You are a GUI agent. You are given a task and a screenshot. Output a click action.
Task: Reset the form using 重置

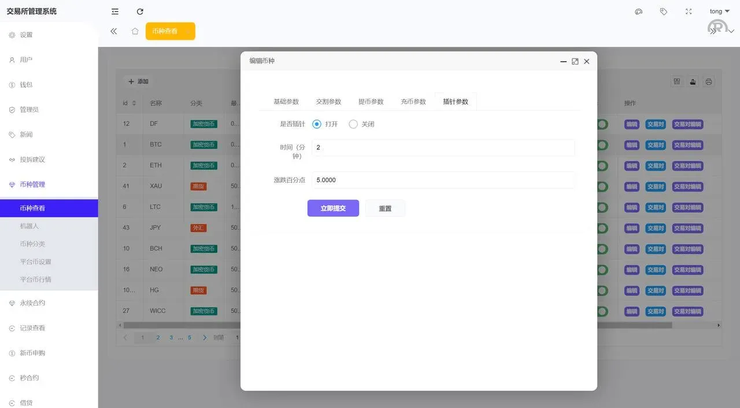385,208
